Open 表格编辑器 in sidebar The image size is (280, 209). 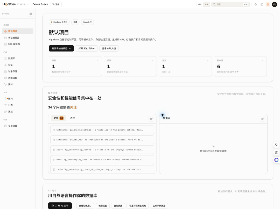pos(18,38)
